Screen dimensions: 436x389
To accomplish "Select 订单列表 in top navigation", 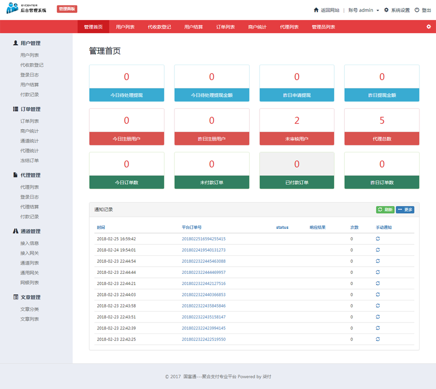I will coord(226,27).
